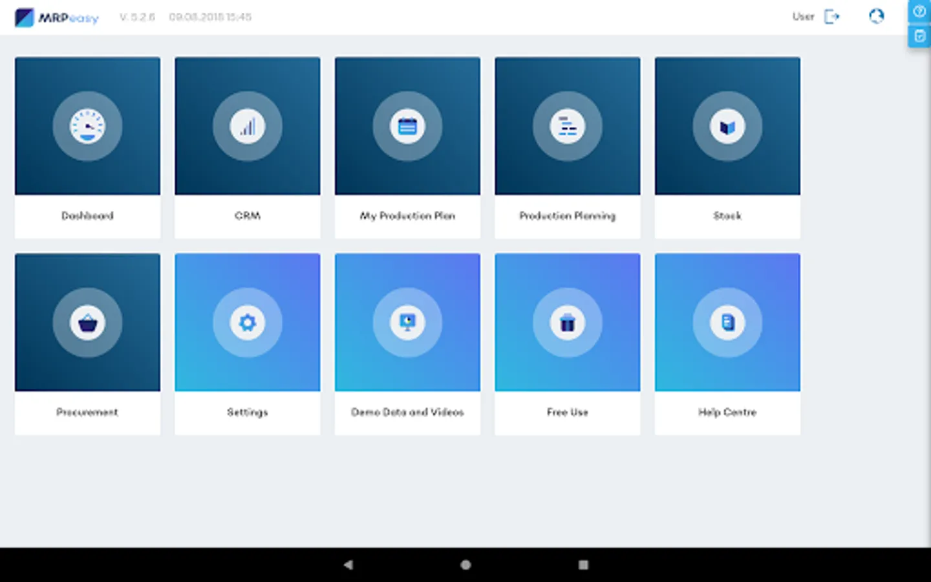The image size is (931, 582).
Task: Click the Procurement tile label
Action: pyautogui.click(x=87, y=412)
